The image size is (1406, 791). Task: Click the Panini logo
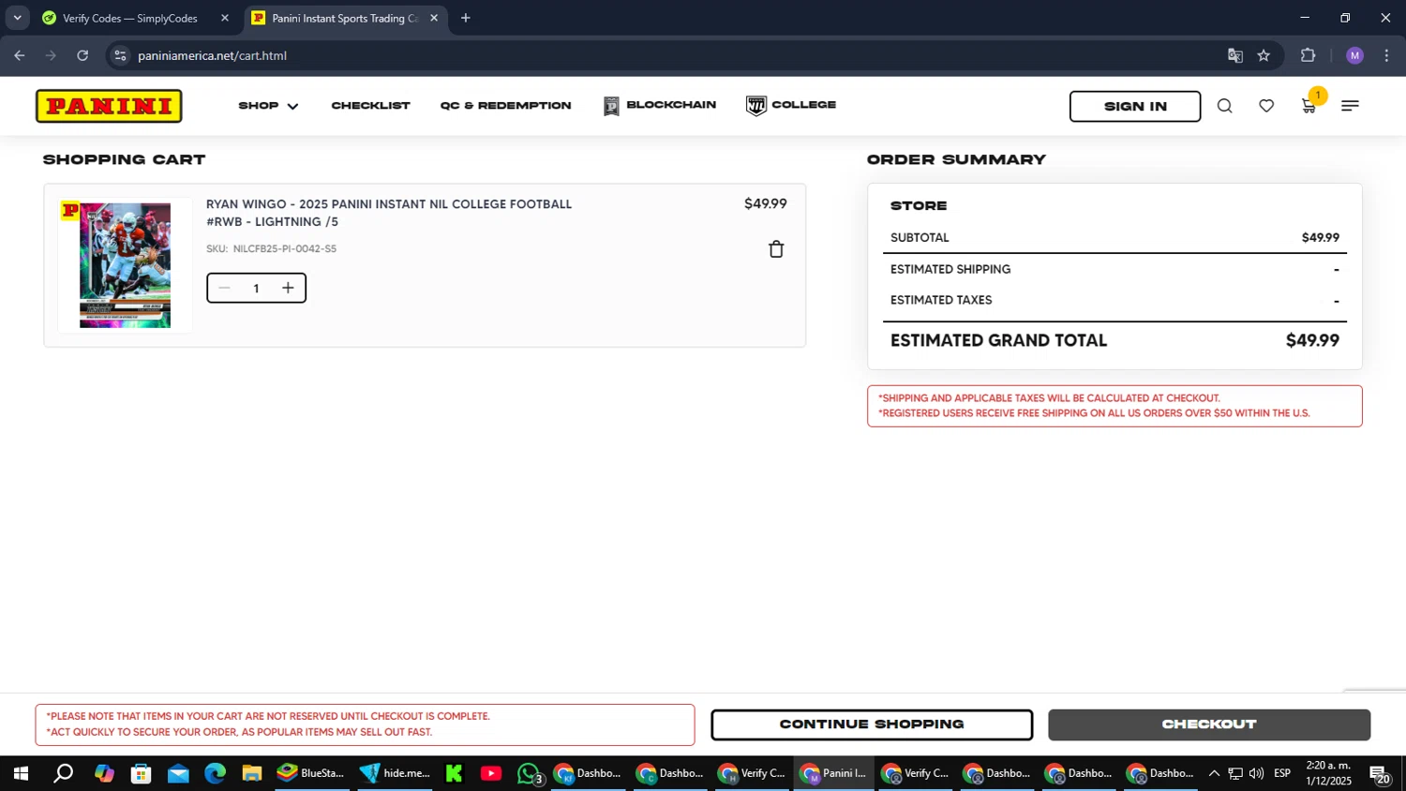point(109,106)
